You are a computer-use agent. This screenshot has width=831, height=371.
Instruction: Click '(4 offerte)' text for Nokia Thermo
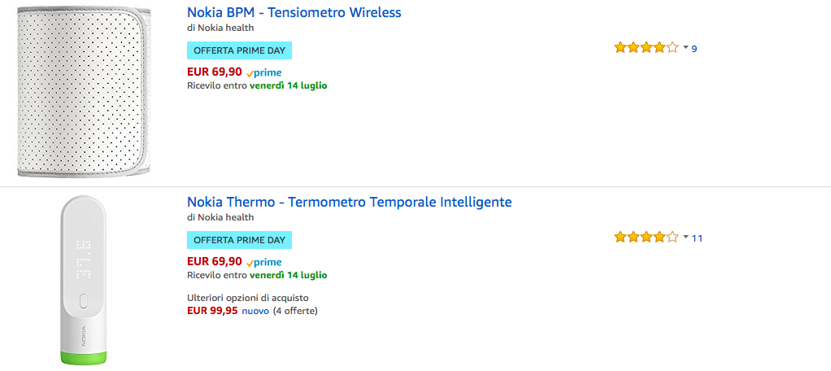295,311
